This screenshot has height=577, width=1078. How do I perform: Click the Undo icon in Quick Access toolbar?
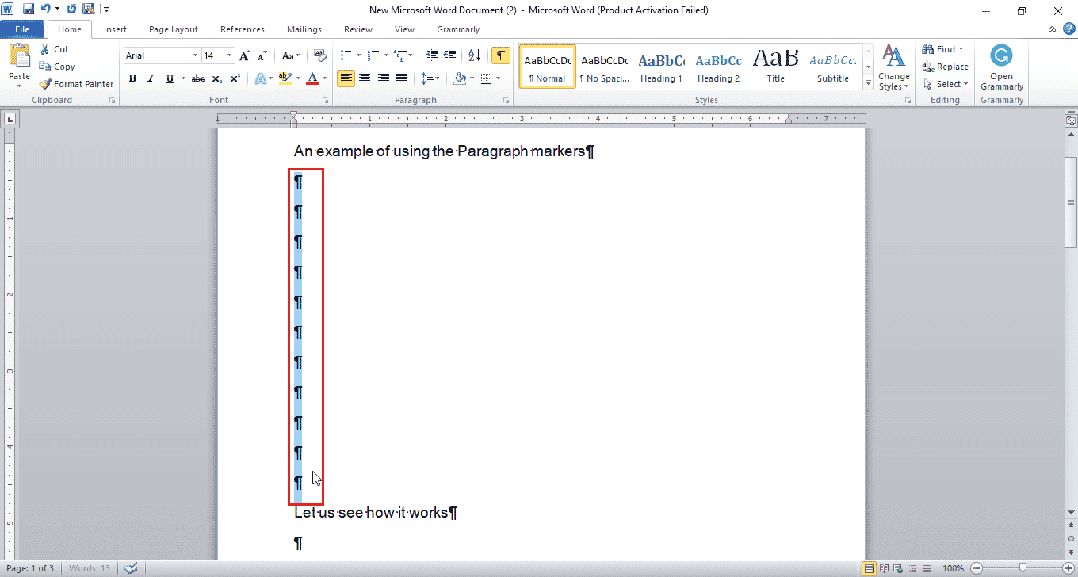tap(45, 10)
